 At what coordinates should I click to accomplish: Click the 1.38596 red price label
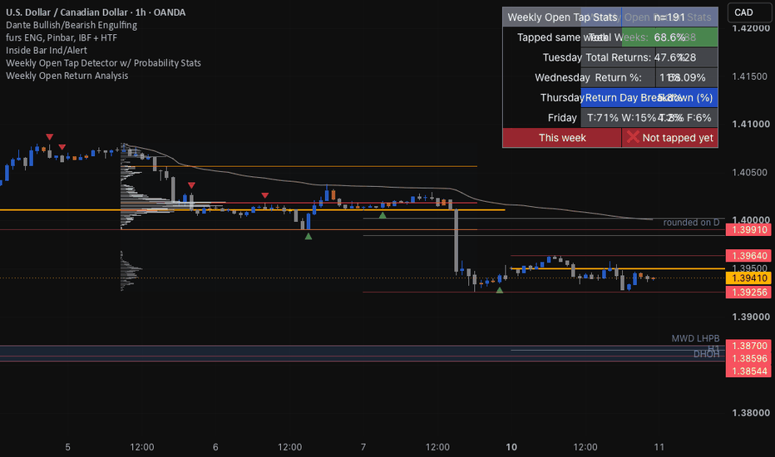749,359
